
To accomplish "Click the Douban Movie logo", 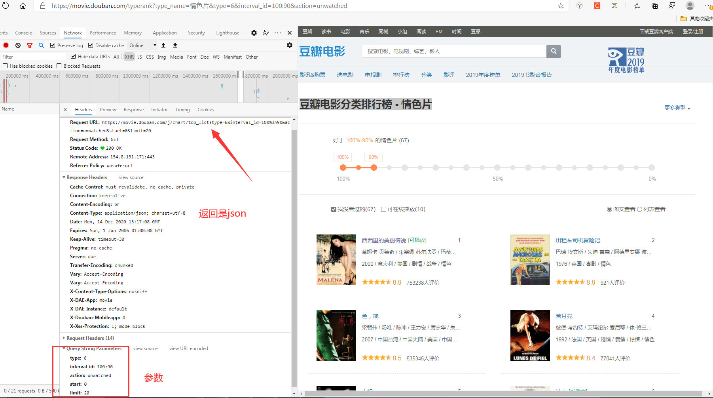I will coord(322,51).
